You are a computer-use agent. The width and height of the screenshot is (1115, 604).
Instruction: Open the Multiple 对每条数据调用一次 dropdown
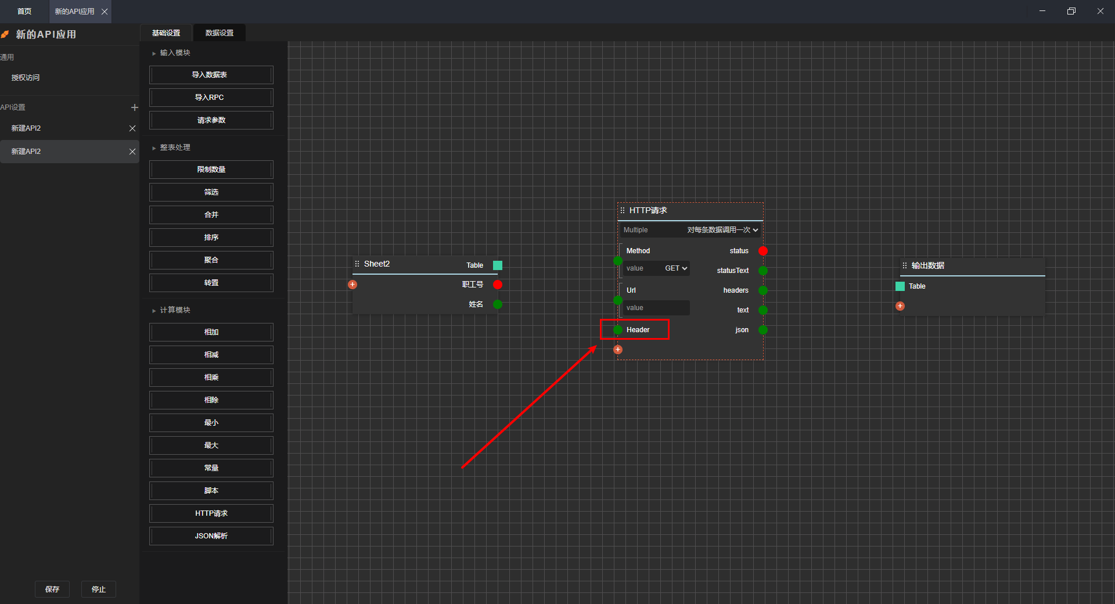(722, 230)
